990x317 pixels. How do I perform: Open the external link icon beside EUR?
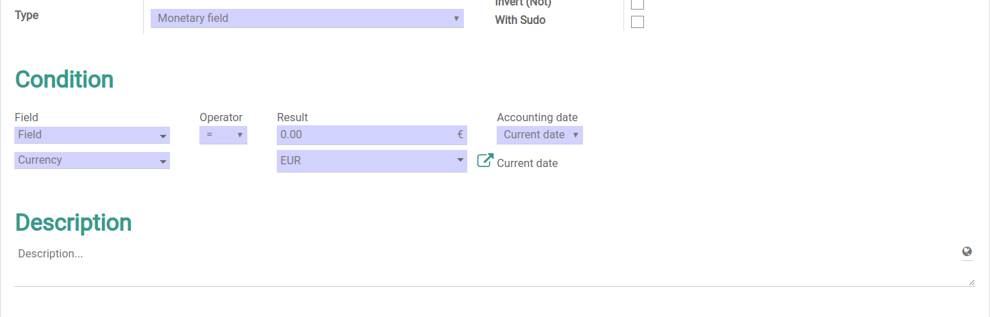click(x=485, y=161)
